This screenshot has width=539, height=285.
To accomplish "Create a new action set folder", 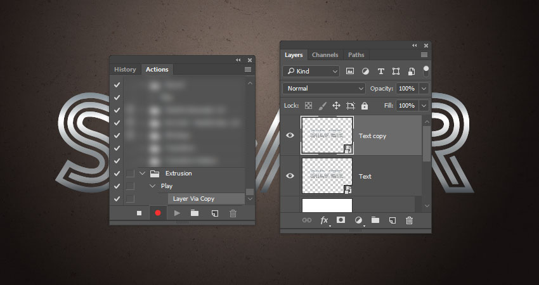I will pos(195,213).
